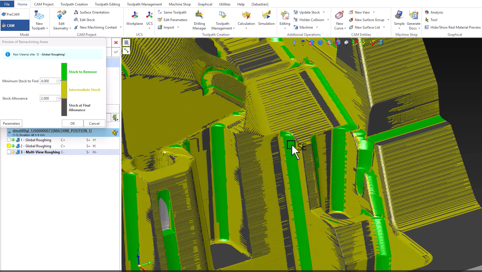The height and width of the screenshot is (272, 482).
Task: Open the Toolpath Management dropdown arrow
Action: pyautogui.click(x=234, y=29)
